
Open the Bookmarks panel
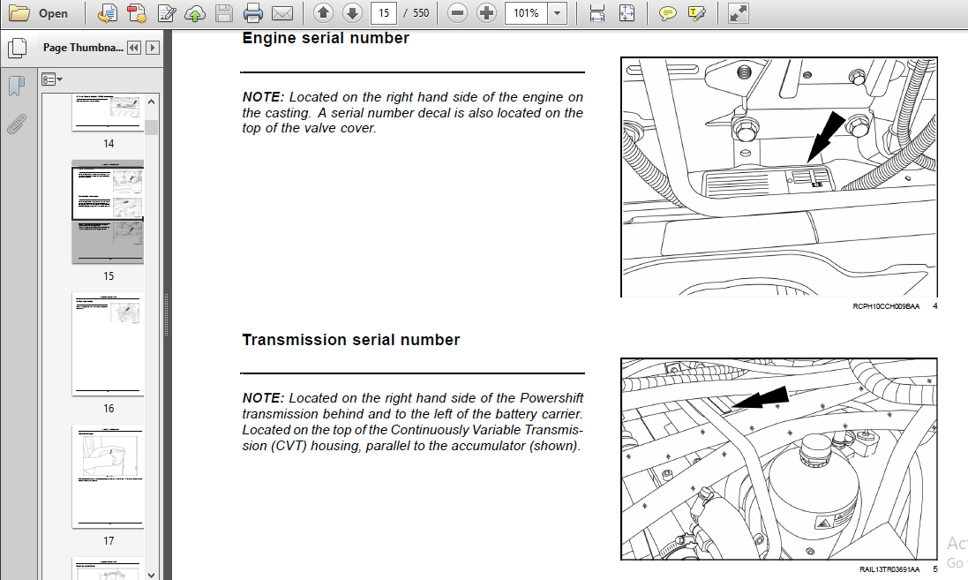(17, 86)
